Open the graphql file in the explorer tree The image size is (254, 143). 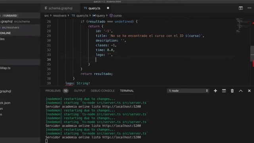pos(6,91)
